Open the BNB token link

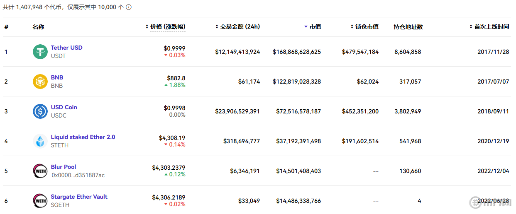click(57, 77)
